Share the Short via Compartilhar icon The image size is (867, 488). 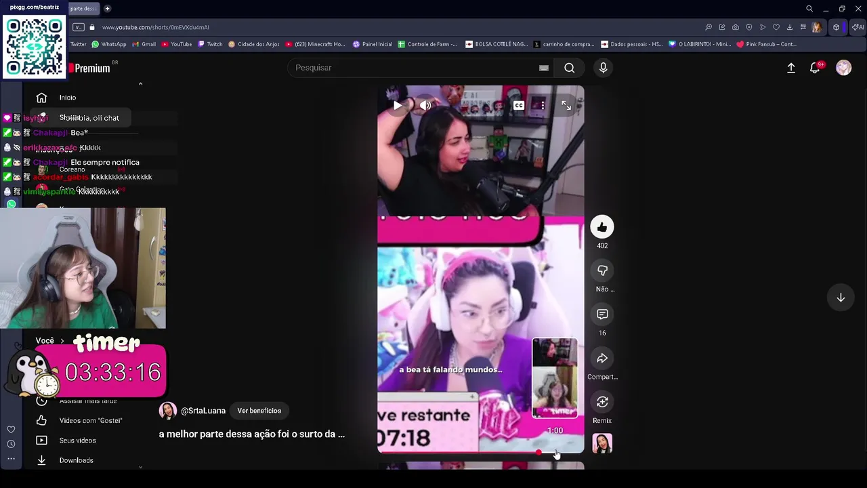(x=602, y=359)
